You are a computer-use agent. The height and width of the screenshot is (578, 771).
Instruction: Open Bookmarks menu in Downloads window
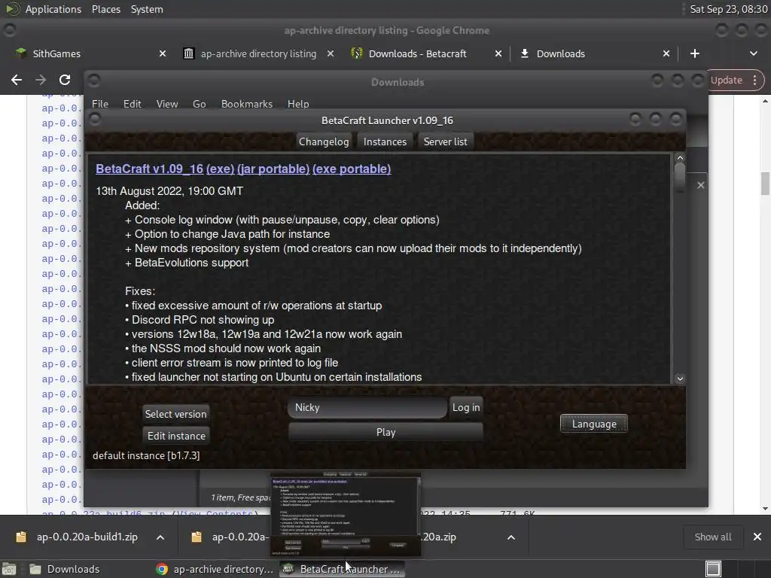click(247, 104)
